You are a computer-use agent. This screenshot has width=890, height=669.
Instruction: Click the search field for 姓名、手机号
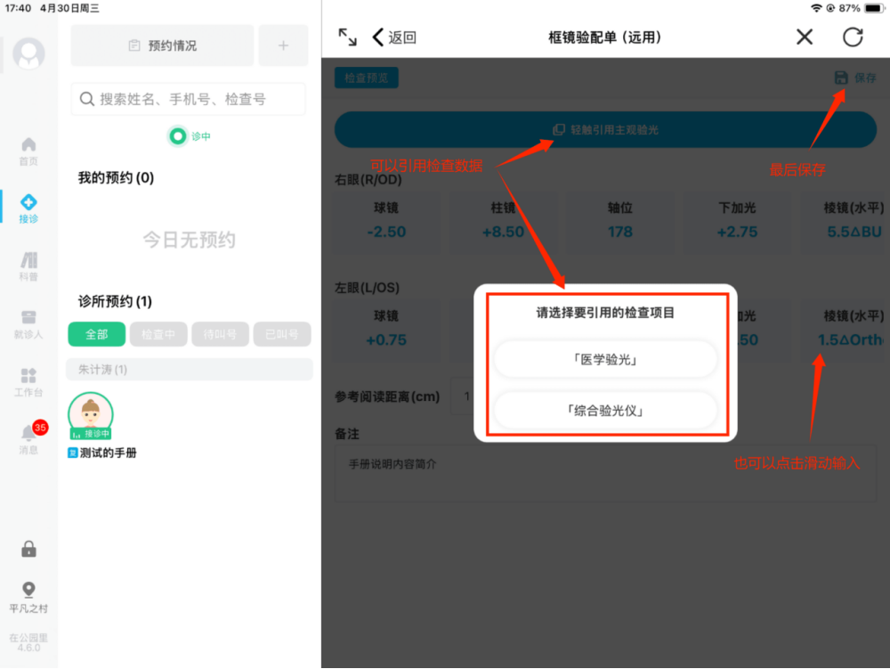pos(188,99)
